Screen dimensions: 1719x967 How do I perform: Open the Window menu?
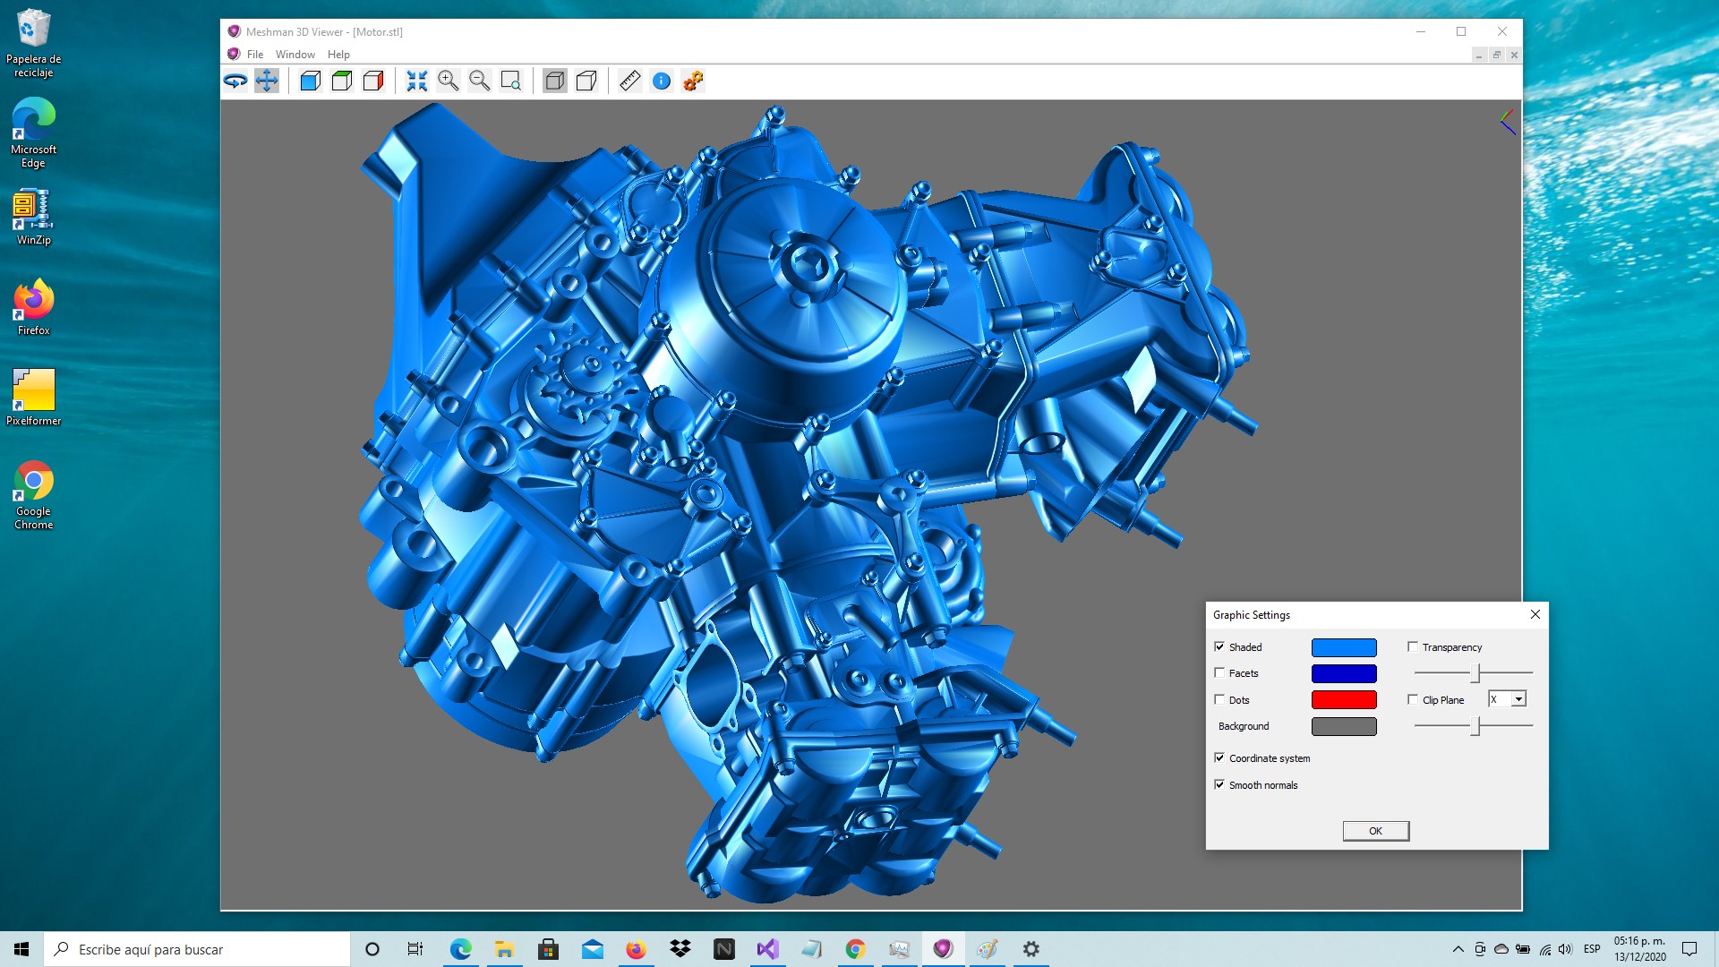tap(295, 55)
